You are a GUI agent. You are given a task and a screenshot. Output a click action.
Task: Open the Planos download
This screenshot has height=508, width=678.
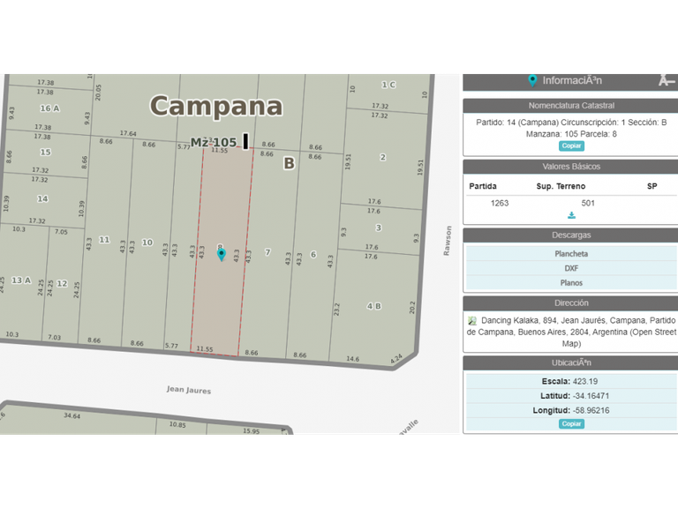click(x=571, y=283)
